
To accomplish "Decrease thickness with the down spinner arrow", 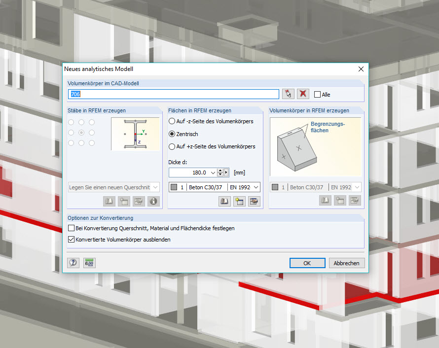I will pos(220,174).
